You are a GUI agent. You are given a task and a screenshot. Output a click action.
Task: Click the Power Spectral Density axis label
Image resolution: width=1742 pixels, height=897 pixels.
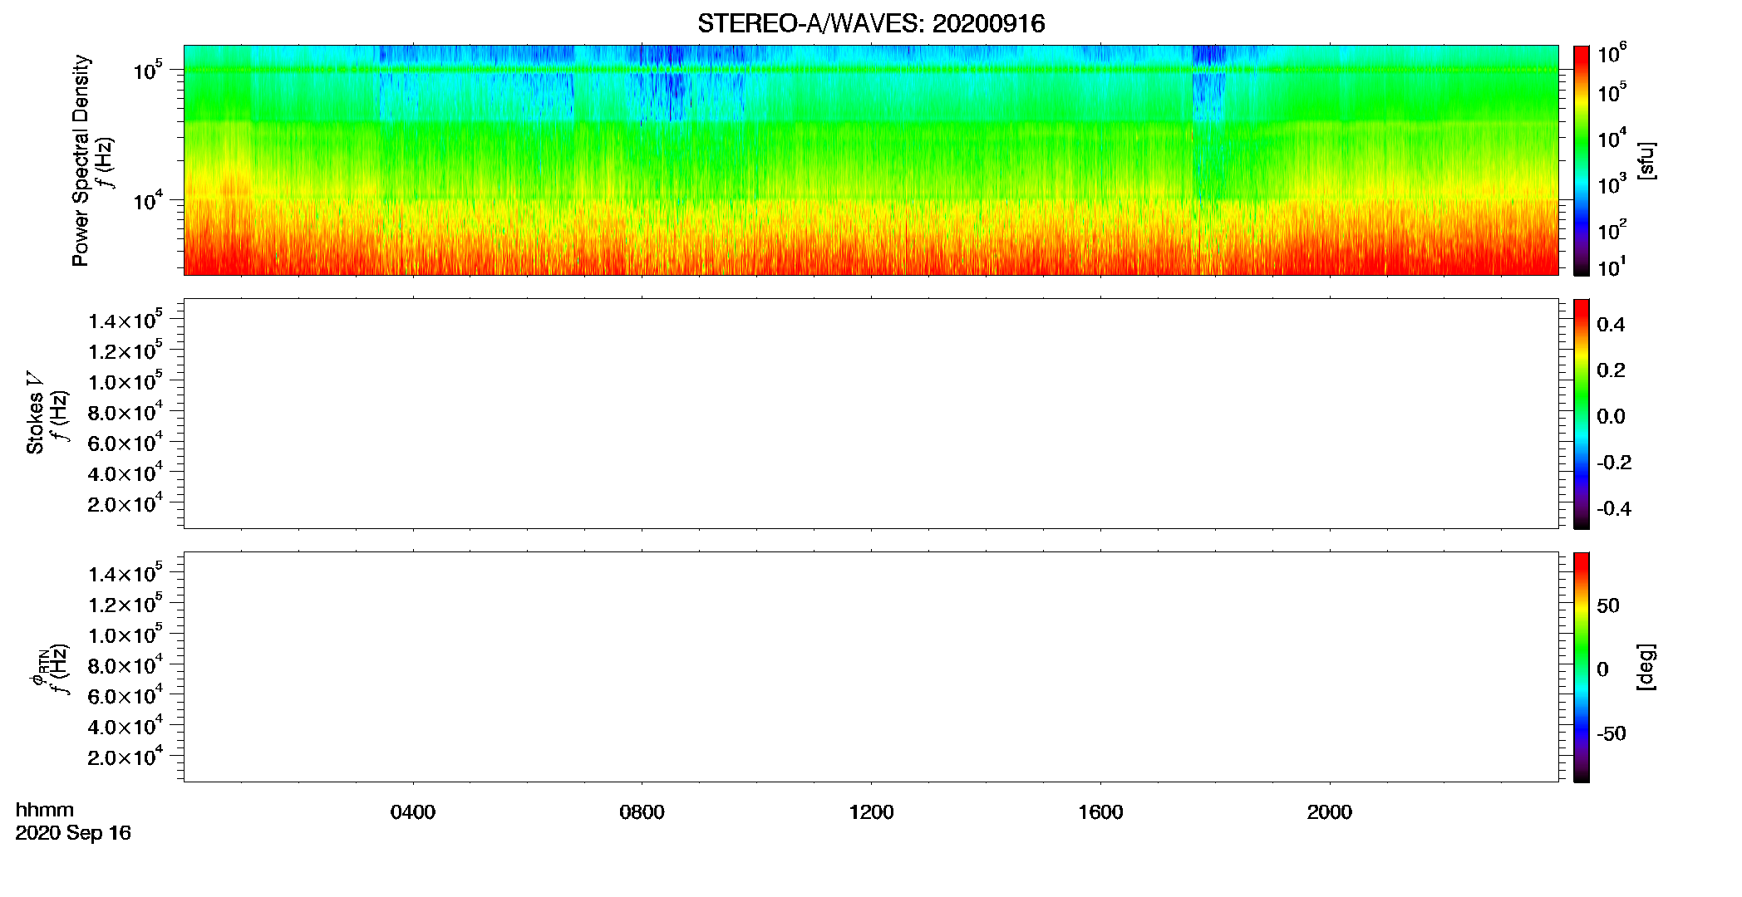click(81, 160)
